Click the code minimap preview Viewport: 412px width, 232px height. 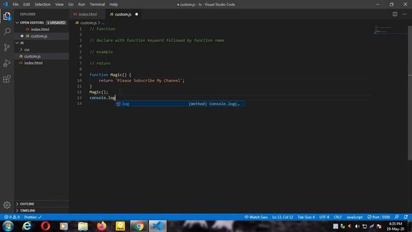click(390, 30)
